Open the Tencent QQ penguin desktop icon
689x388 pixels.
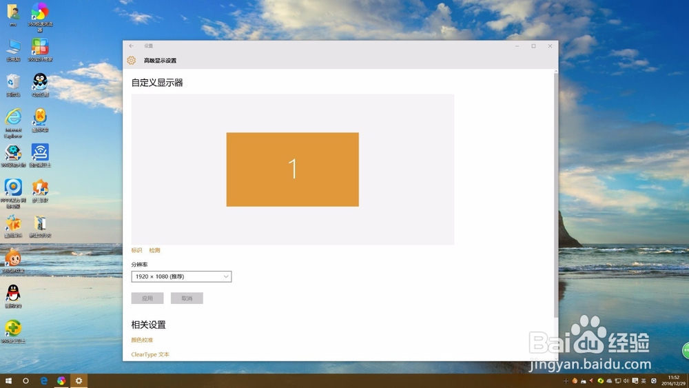point(13,296)
